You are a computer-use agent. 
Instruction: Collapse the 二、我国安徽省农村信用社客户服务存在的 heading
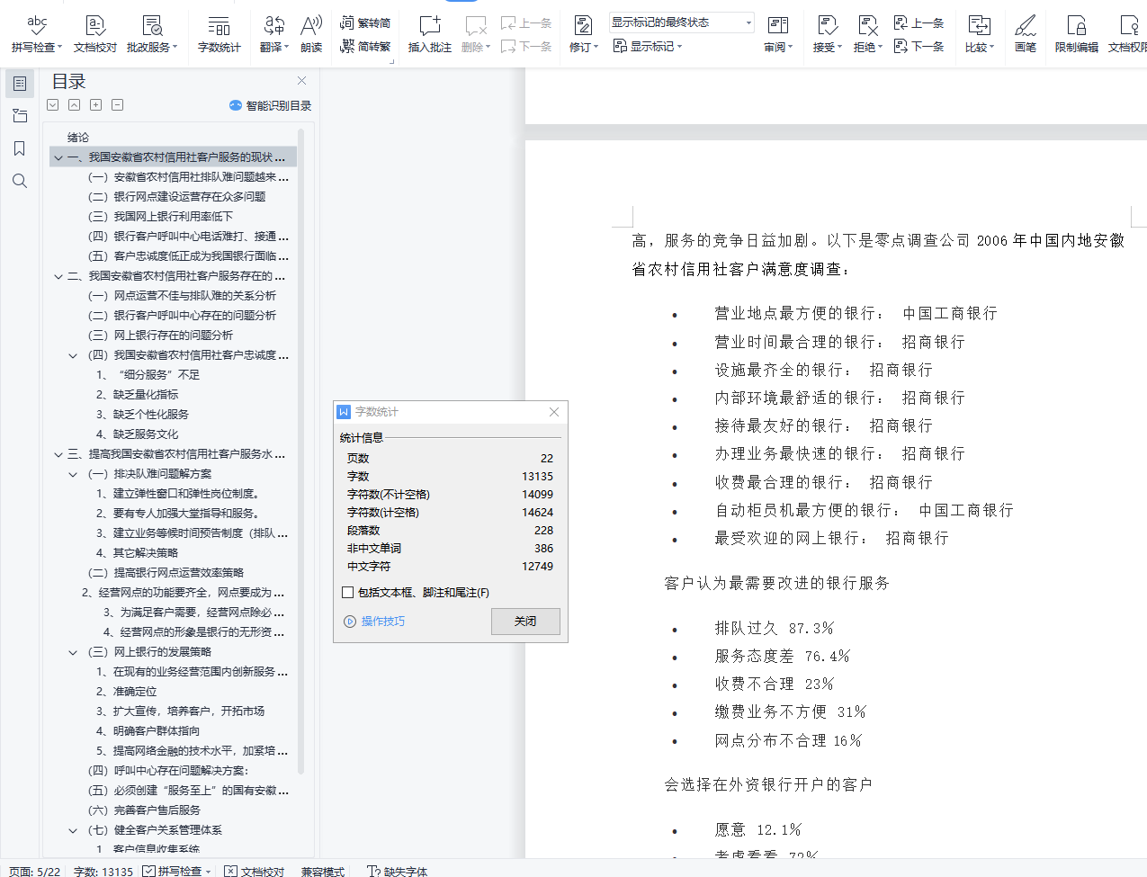click(58, 276)
